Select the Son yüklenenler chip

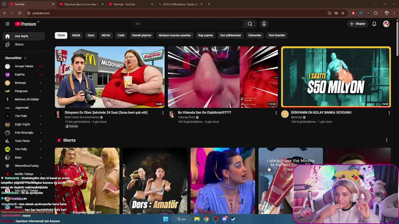[x=231, y=35]
